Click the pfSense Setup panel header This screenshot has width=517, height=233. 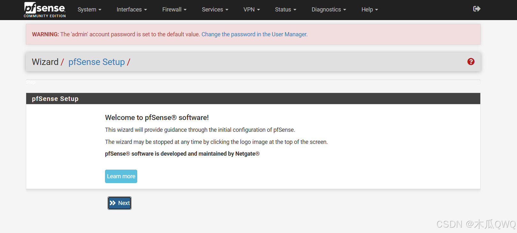(x=253, y=99)
